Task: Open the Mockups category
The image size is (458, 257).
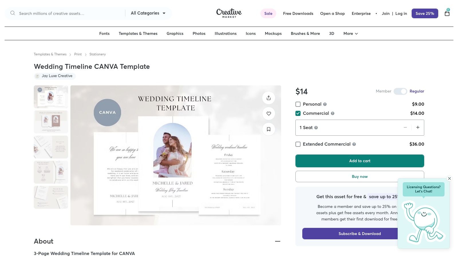Action: [273, 33]
